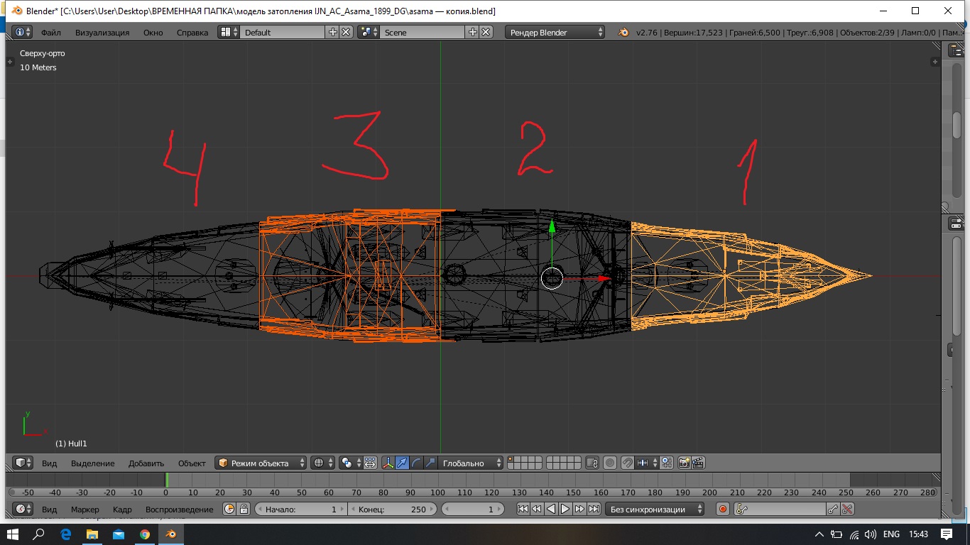Click the plus button beside Default layout
Image resolution: width=970 pixels, height=545 pixels.
click(x=332, y=32)
